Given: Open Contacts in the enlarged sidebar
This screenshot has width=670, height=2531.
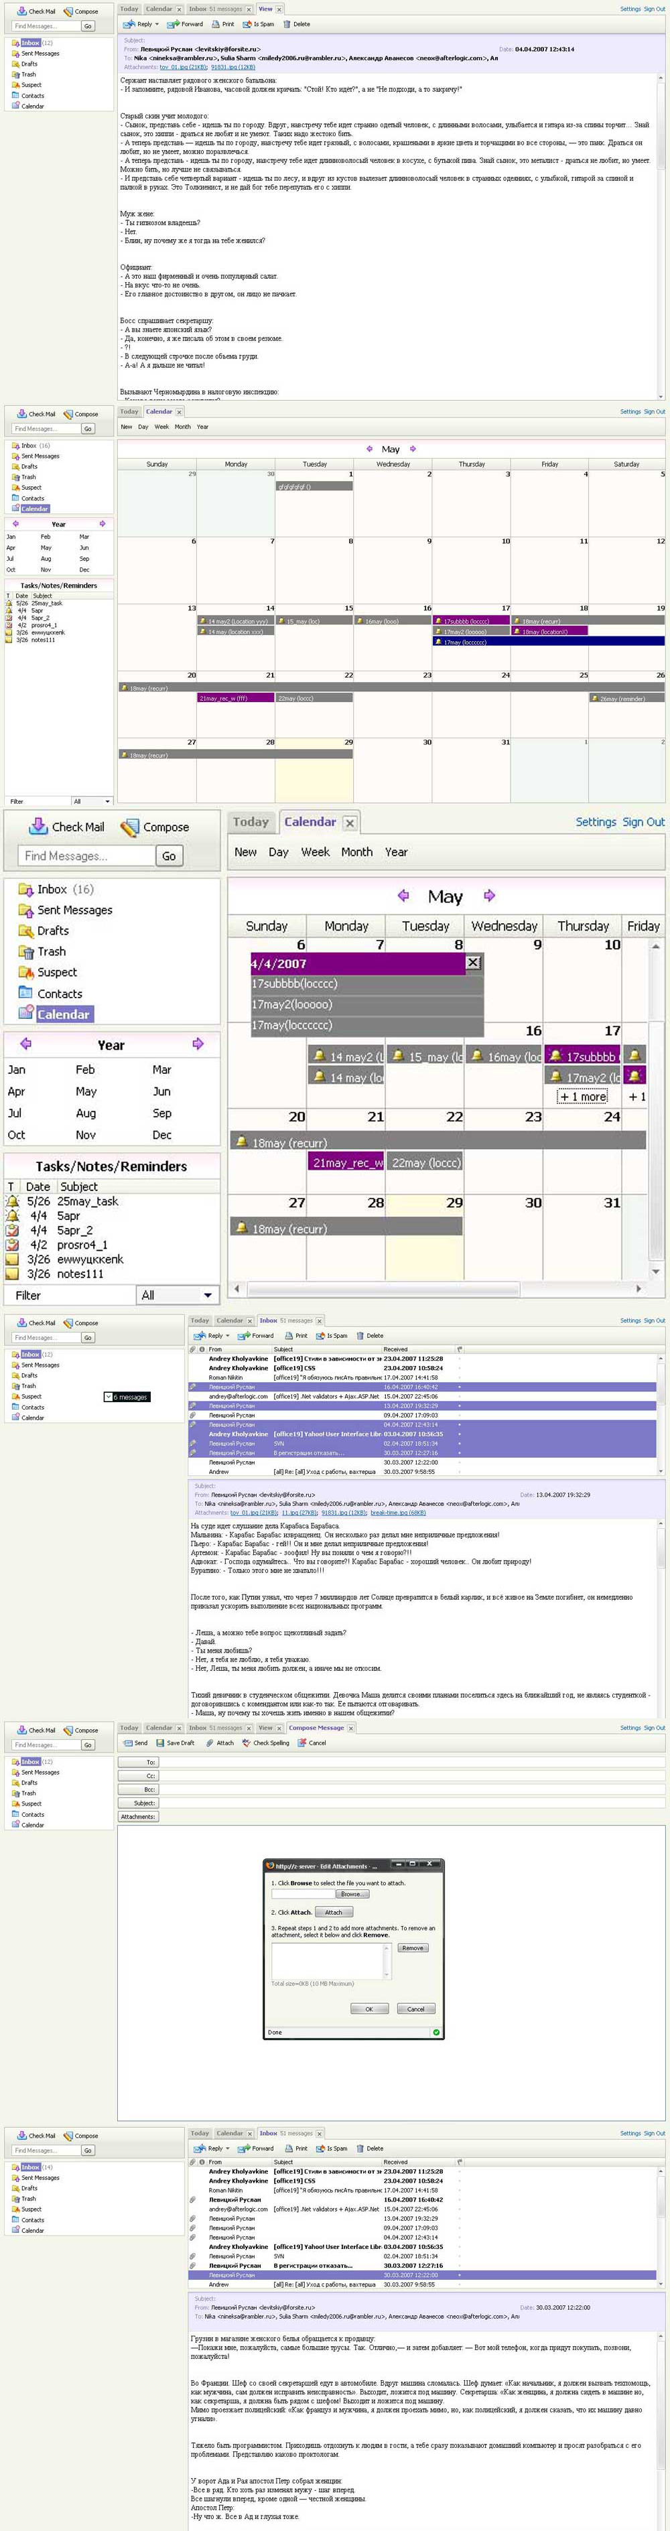Looking at the screenshot, I should pos(50,994).
